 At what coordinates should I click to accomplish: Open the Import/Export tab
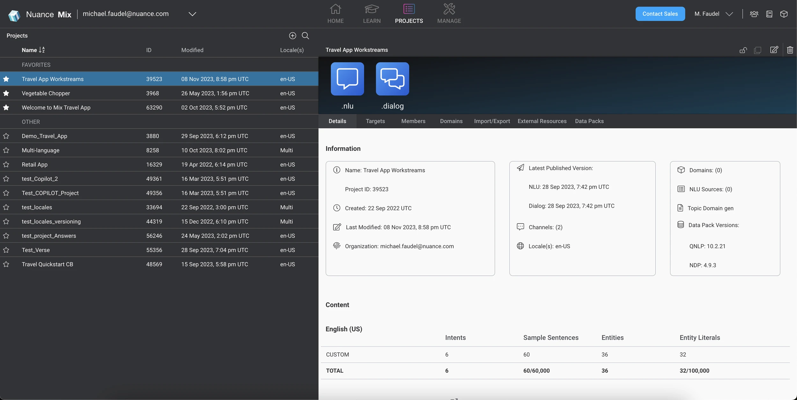492,121
